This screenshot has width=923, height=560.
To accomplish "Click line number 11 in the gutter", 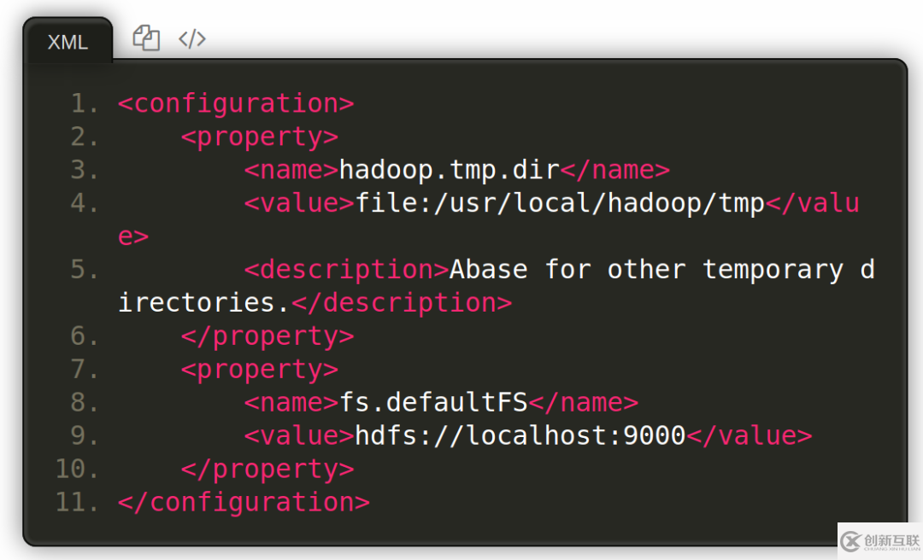I will point(77,502).
